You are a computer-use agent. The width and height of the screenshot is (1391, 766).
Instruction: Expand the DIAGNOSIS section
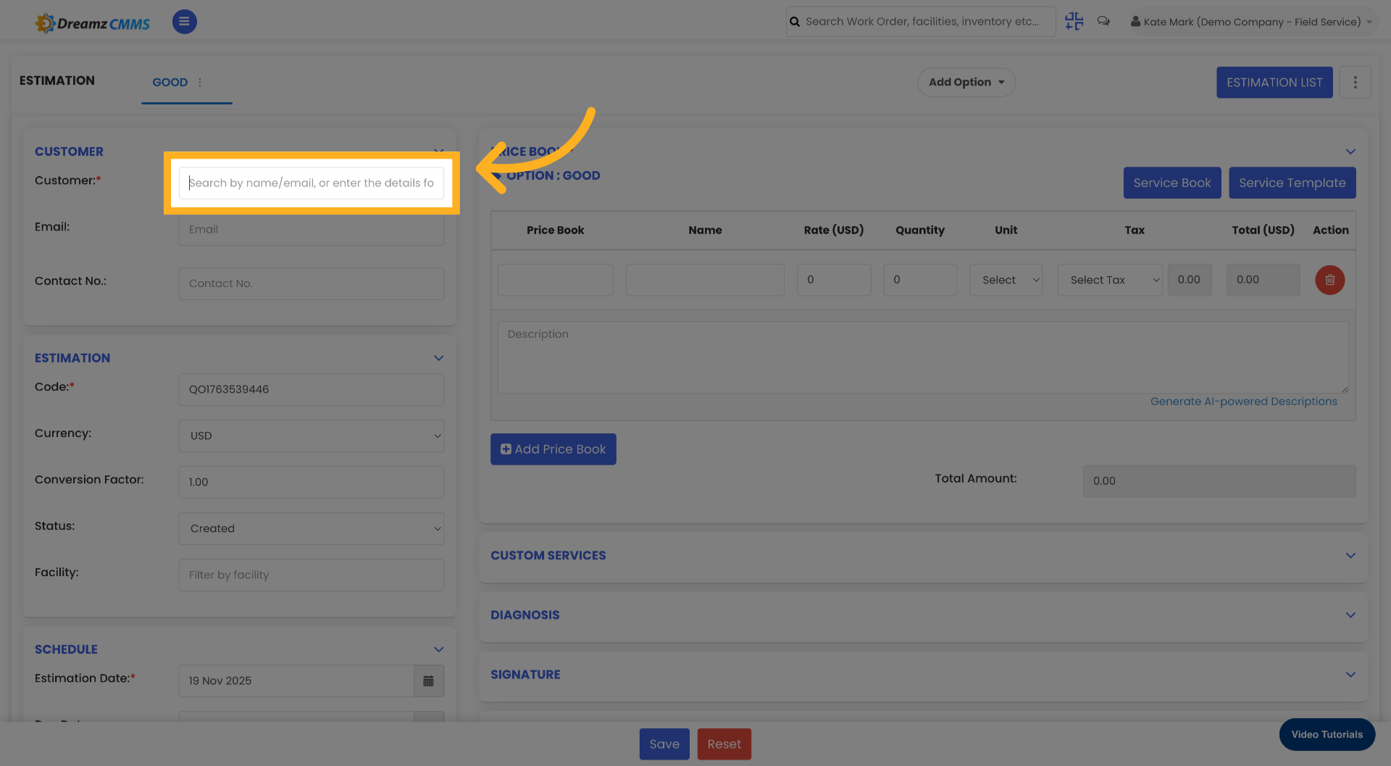coord(1350,615)
